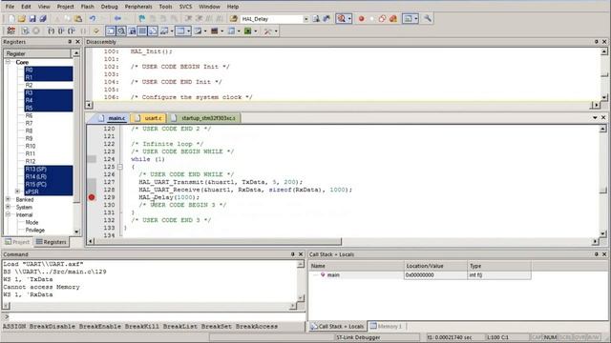This screenshot has height=343, width=611.
Task: Open the Toolbox icon
Action: click(x=267, y=30)
